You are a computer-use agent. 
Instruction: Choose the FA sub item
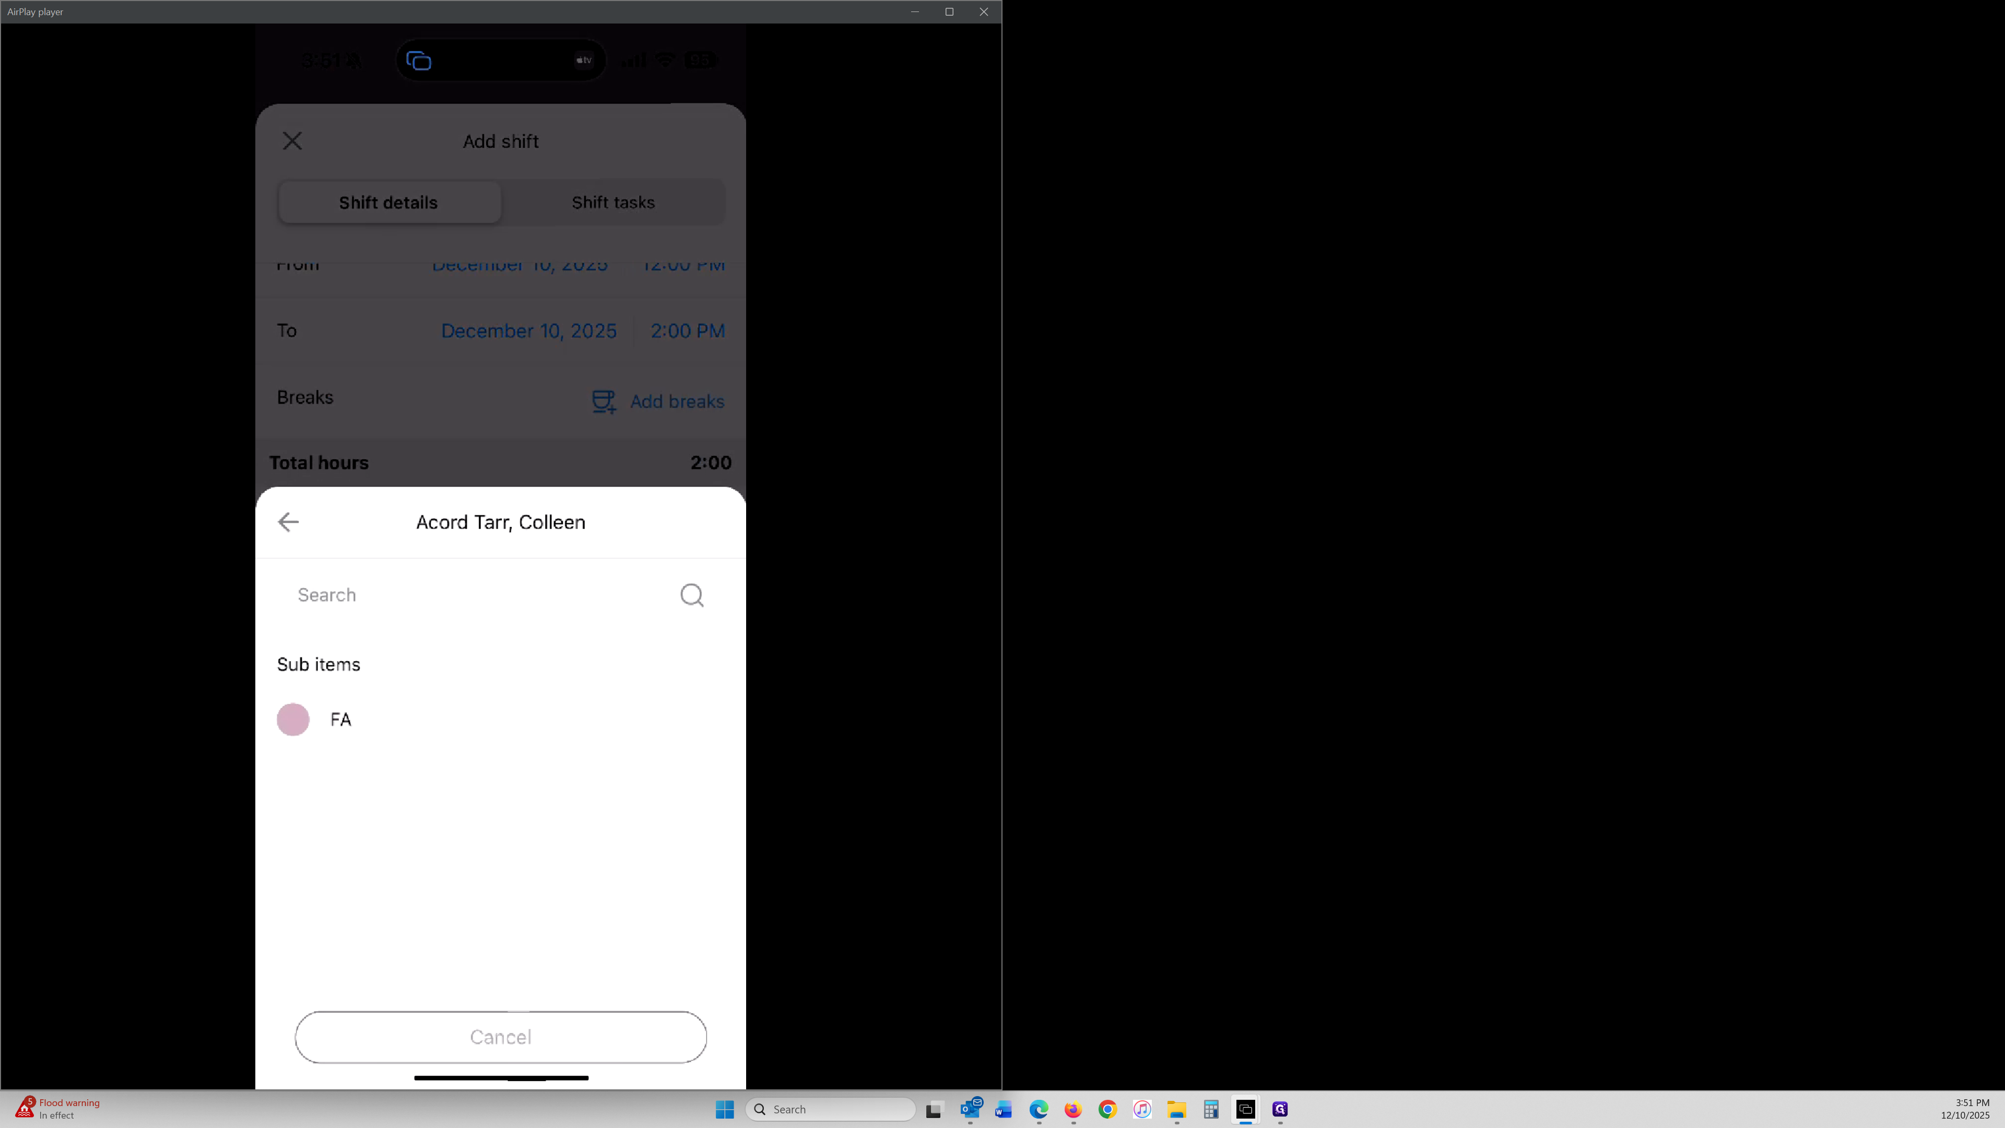pos(341,719)
